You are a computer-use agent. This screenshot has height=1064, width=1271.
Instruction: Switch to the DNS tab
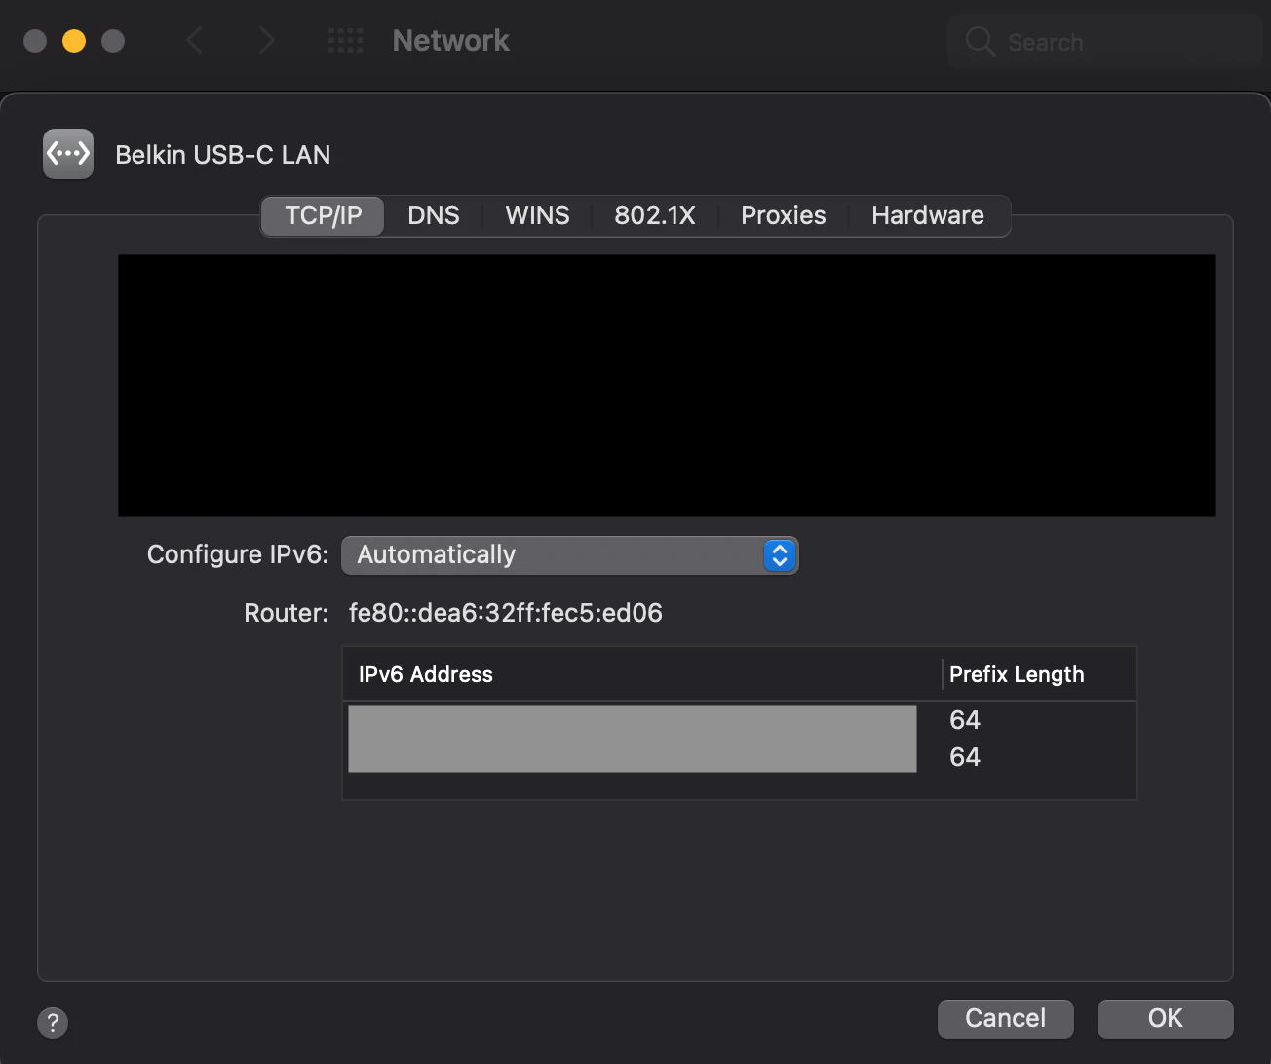(434, 215)
